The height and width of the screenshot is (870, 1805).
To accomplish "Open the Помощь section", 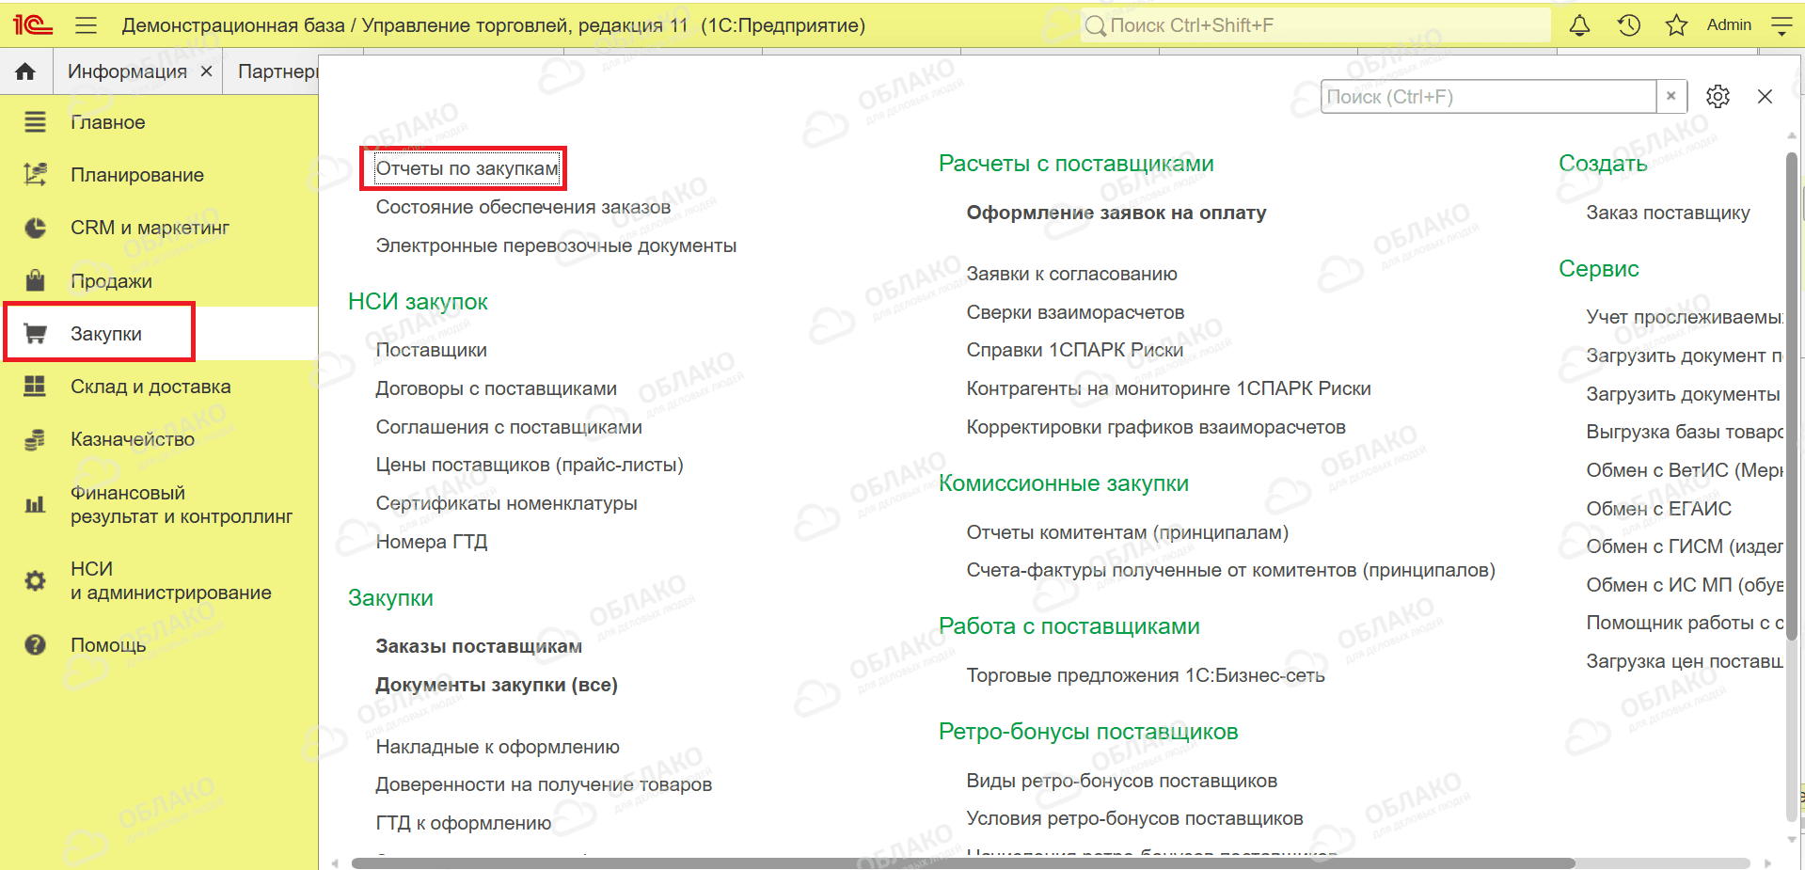I will coord(108,645).
